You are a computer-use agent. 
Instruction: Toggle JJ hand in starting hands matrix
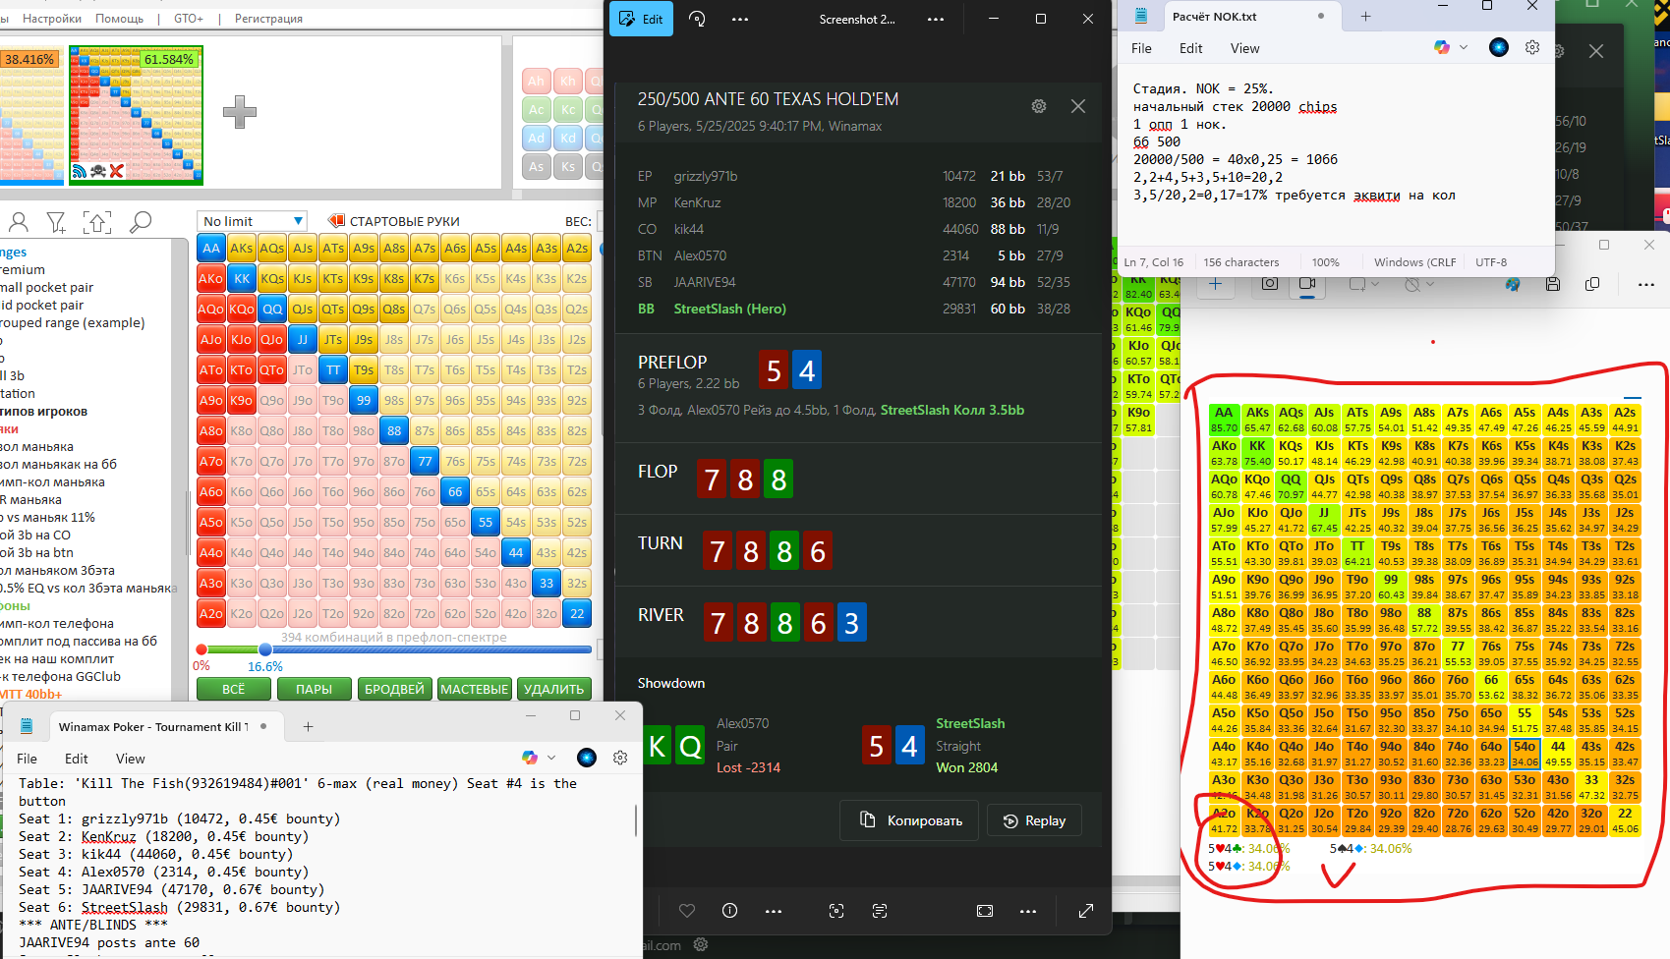tap(303, 340)
